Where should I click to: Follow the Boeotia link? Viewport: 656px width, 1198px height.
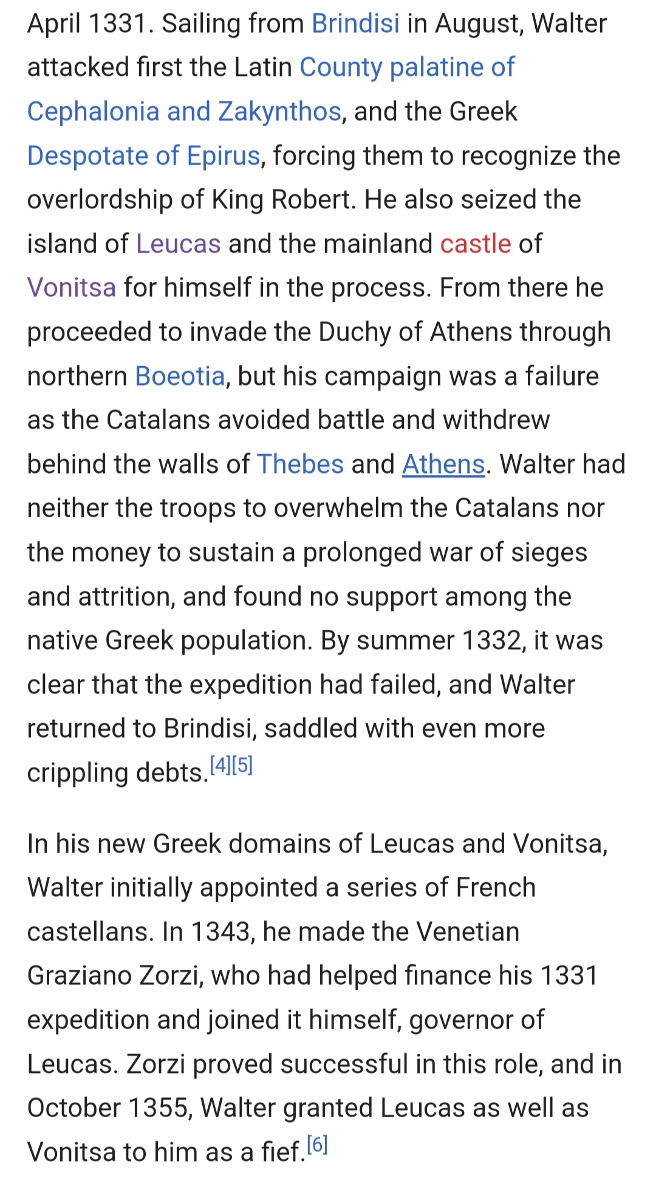[x=180, y=376]
